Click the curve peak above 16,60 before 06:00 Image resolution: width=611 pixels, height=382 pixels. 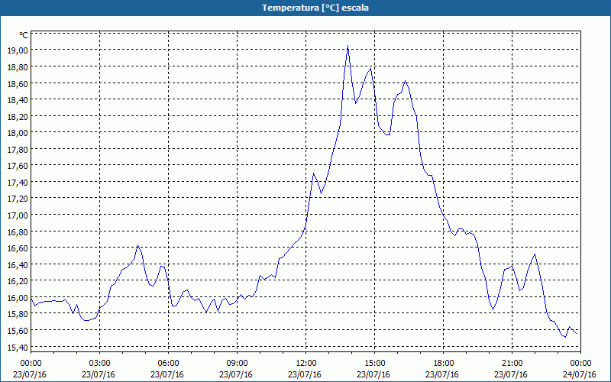pos(137,245)
